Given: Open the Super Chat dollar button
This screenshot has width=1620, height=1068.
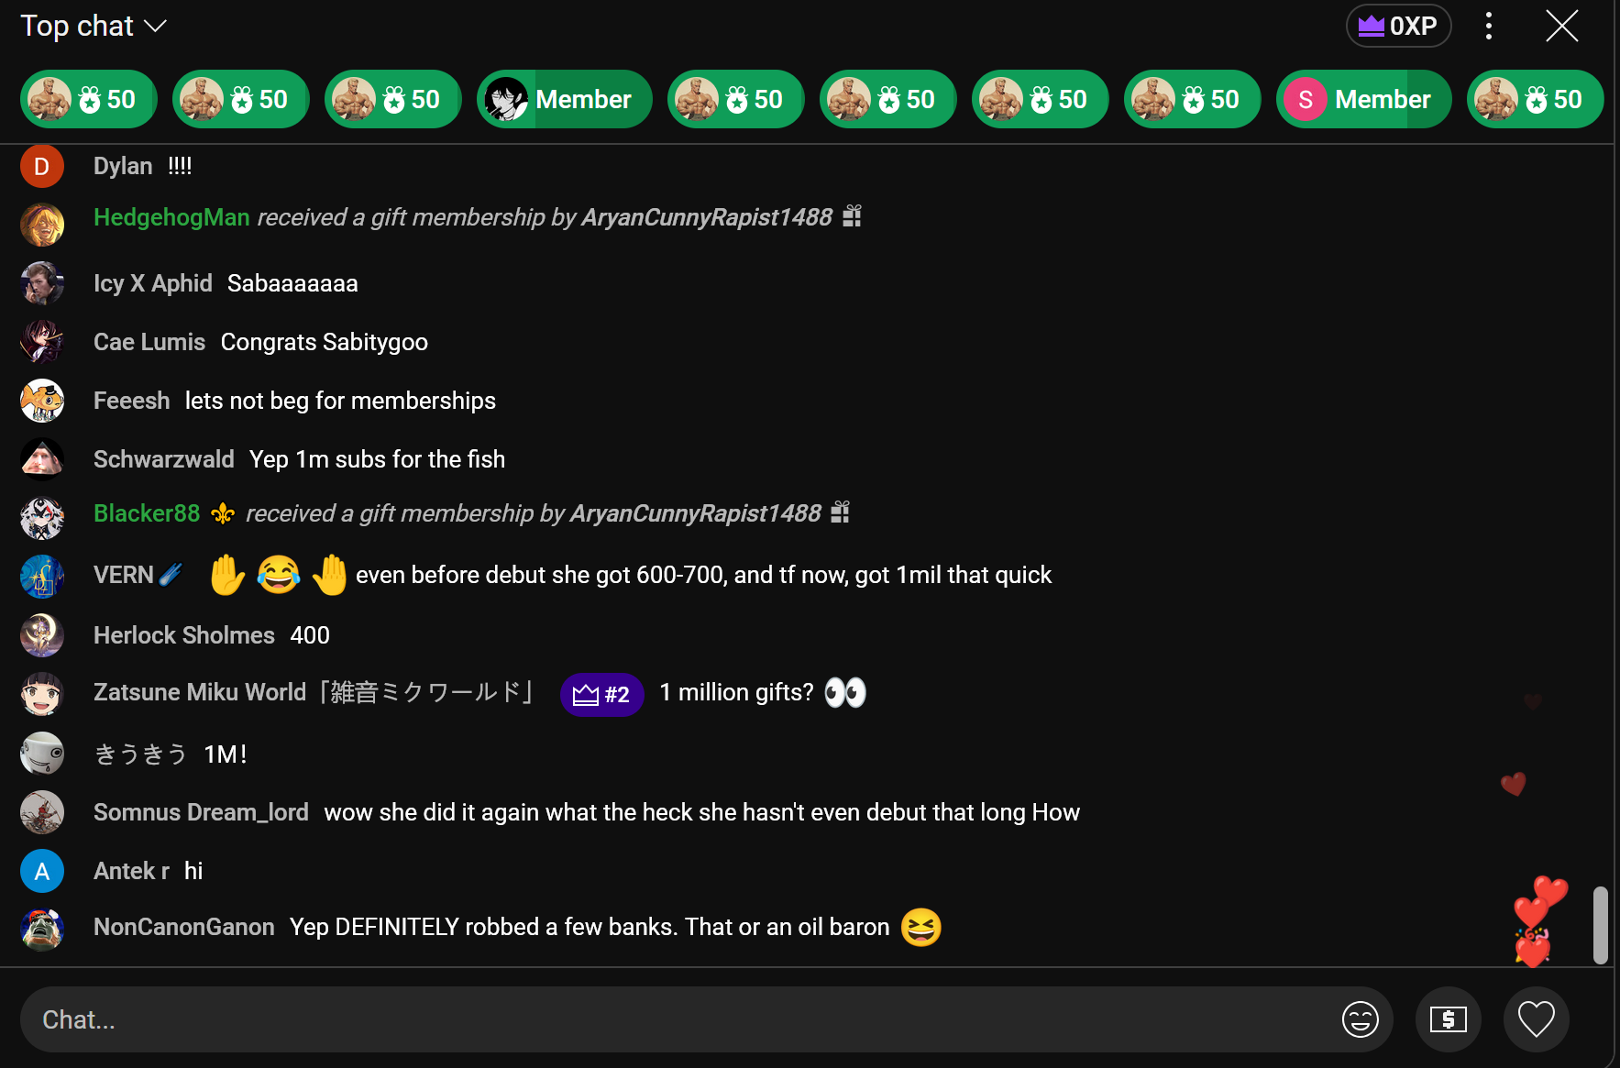Looking at the screenshot, I should pos(1448,1019).
